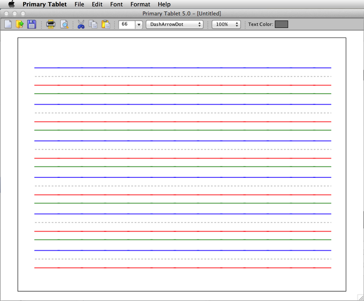The width and height of the screenshot is (364, 301).
Task: Open the Help menu
Action: click(x=164, y=4)
